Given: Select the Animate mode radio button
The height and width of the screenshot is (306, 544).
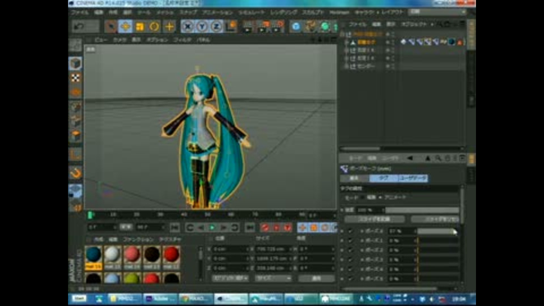Looking at the screenshot, I should 380,197.
